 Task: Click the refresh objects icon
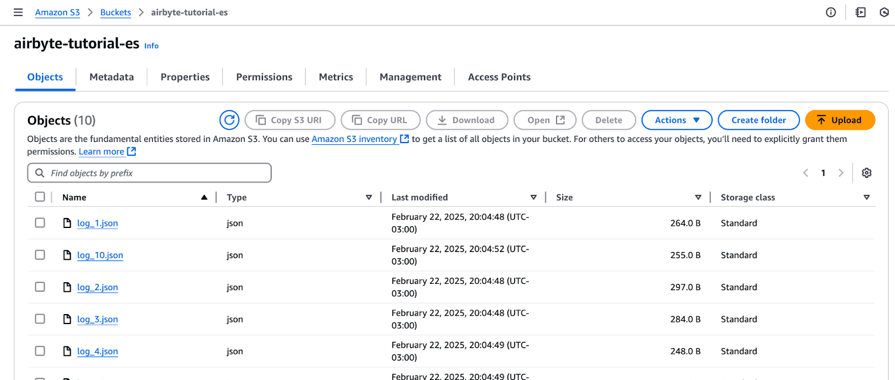pos(229,120)
